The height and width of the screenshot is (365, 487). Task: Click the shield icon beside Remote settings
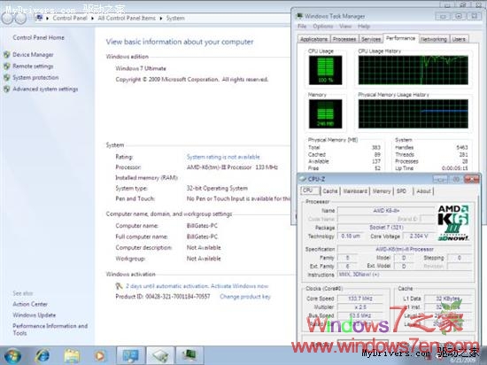(7, 66)
